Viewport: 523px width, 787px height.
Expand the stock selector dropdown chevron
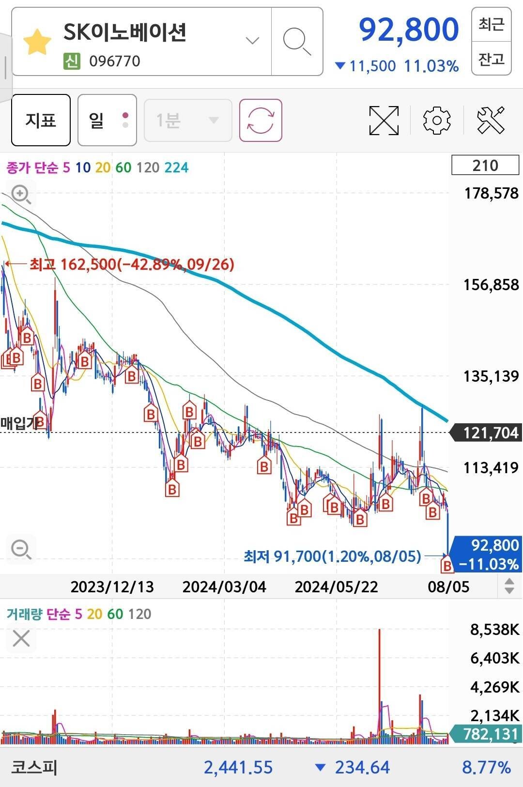pos(252,41)
